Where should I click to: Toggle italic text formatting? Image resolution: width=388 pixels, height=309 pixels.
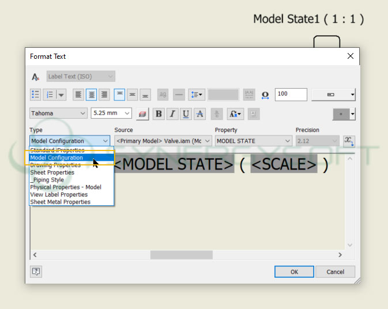[172, 114]
